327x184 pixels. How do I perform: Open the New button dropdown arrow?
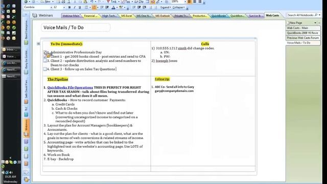coord(53,2)
